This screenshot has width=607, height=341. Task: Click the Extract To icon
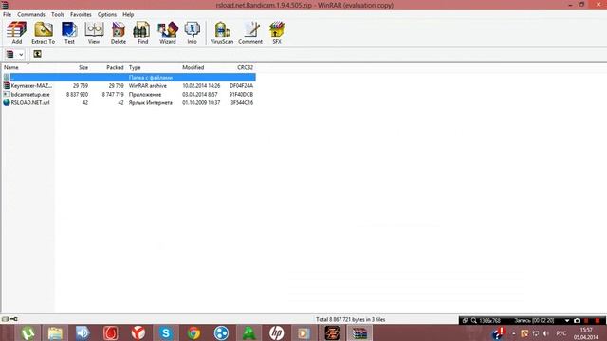coord(43,32)
